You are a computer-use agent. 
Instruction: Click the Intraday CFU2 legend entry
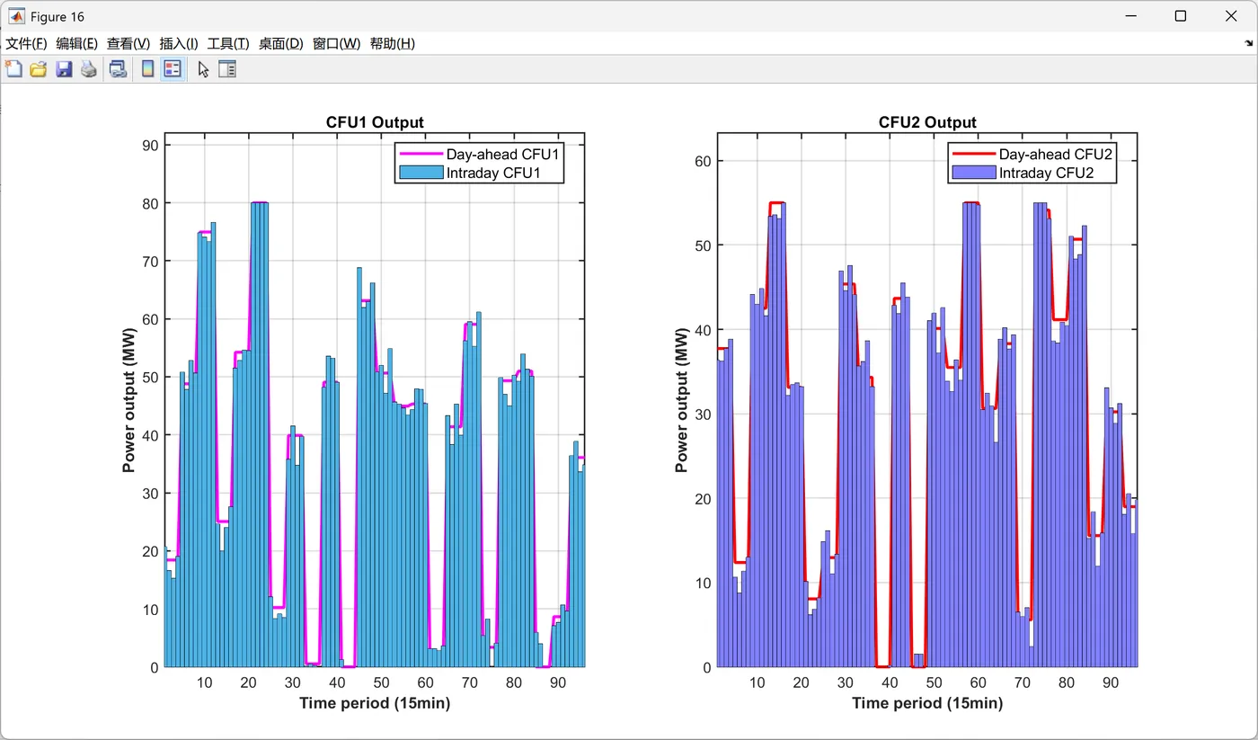click(1032, 173)
